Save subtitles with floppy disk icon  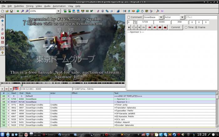[x=12, y=11]
